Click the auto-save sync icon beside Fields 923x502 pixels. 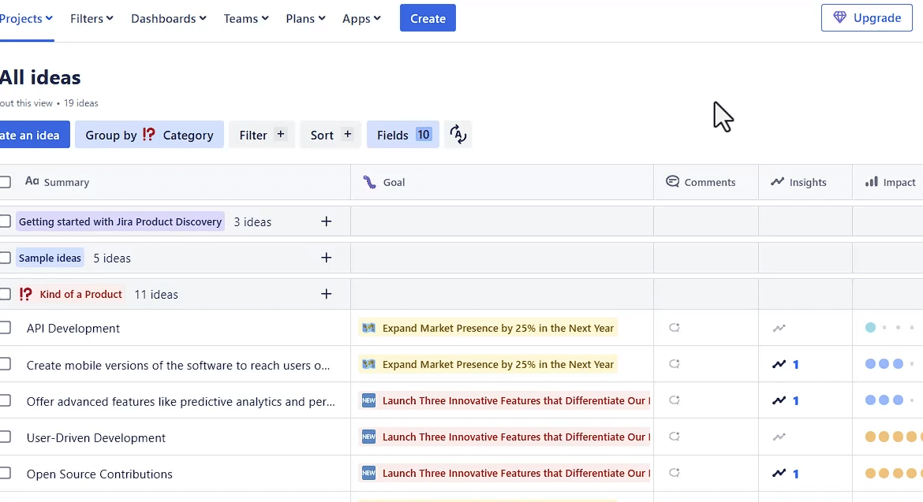[458, 135]
